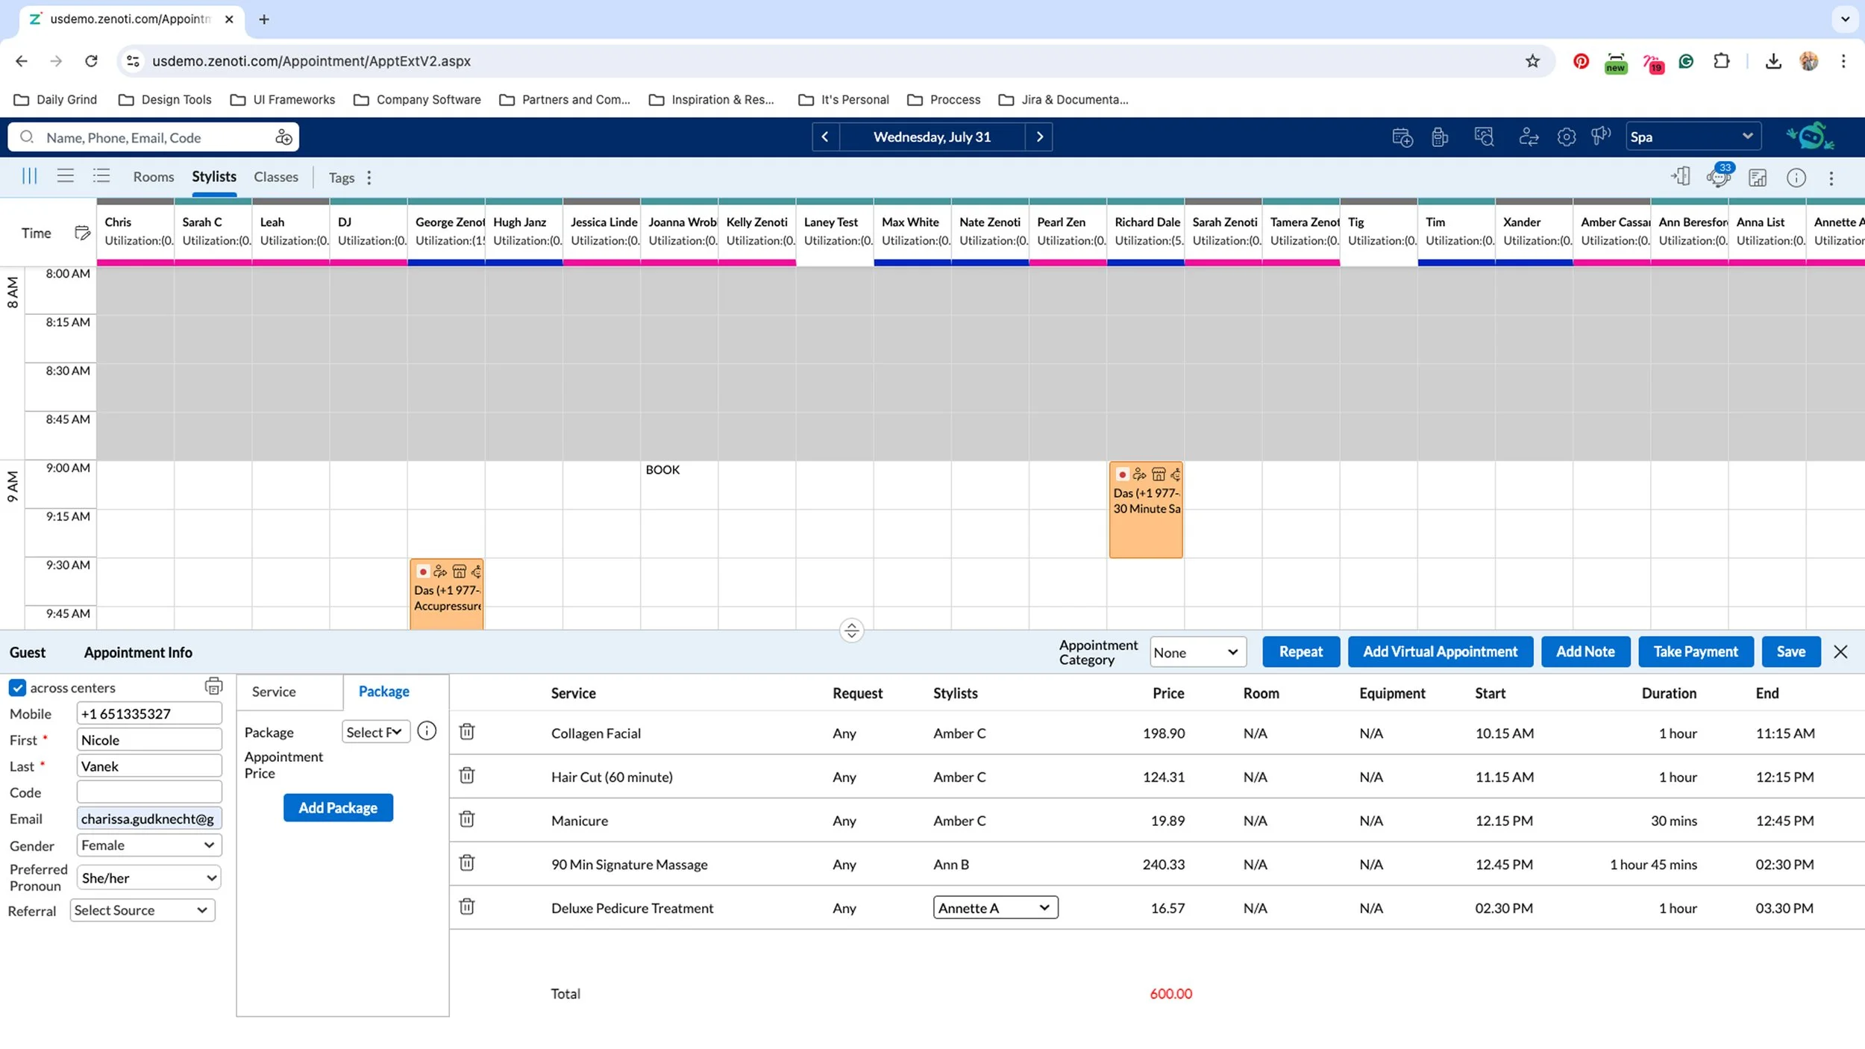This screenshot has width=1865, height=1049.
Task: Open the Appointment Category dropdown
Action: [x=1197, y=652]
